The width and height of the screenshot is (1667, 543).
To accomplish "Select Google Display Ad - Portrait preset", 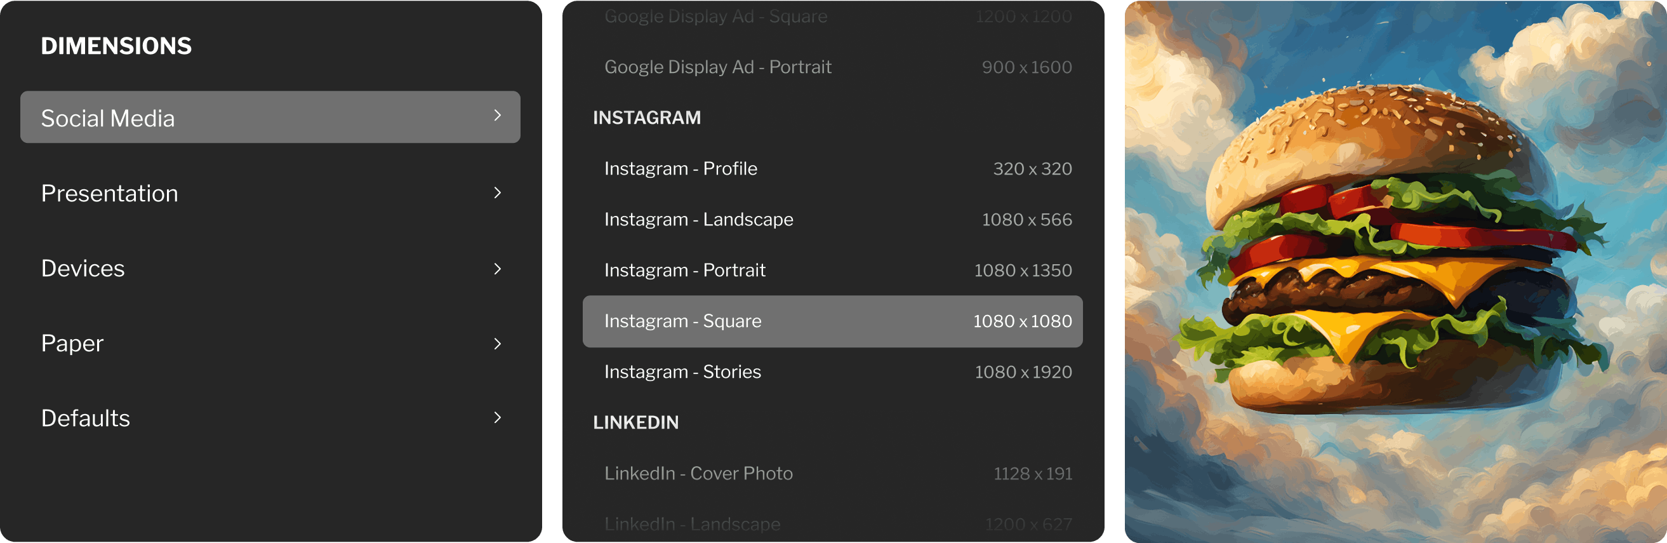I will [832, 67].
